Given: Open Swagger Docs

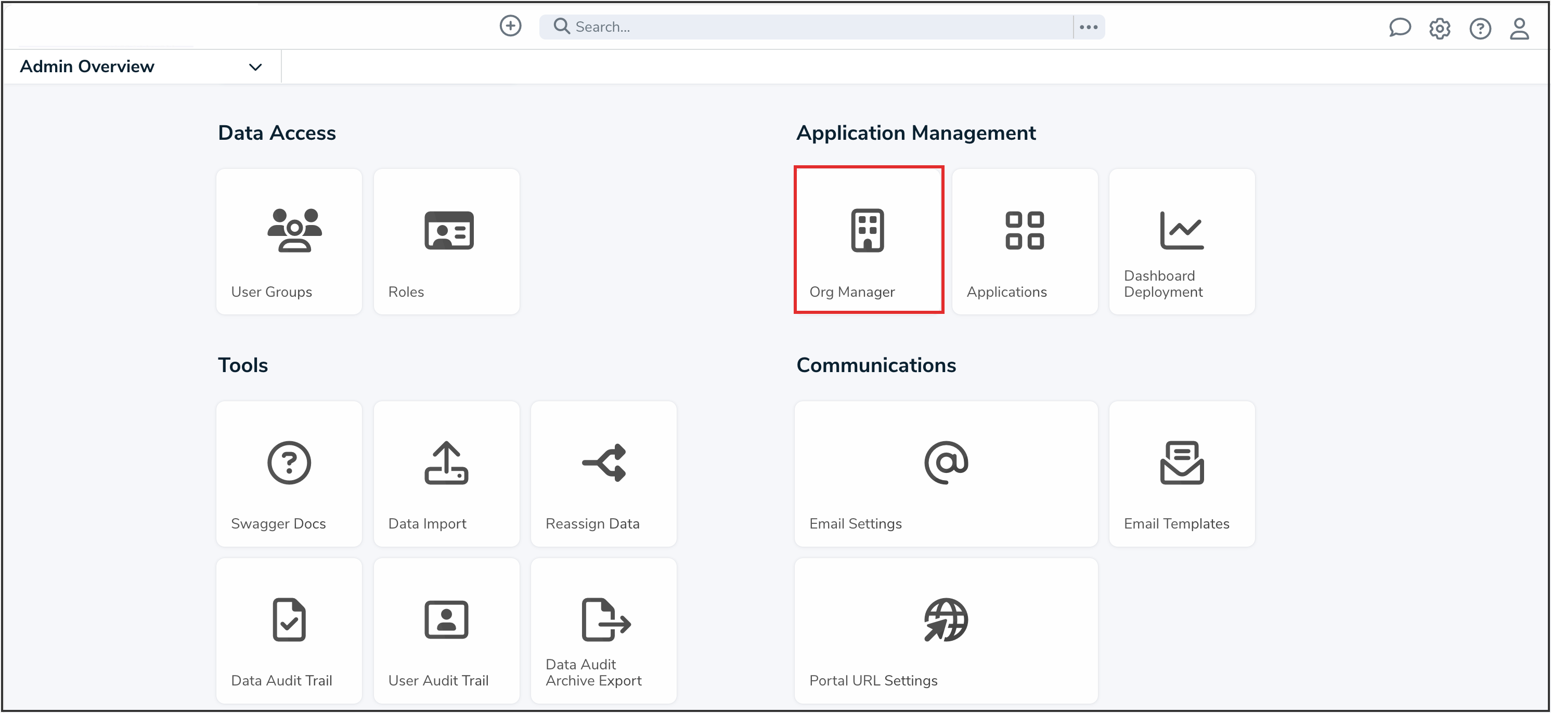Looking at the screenshot, I should (x=289, y=473).
